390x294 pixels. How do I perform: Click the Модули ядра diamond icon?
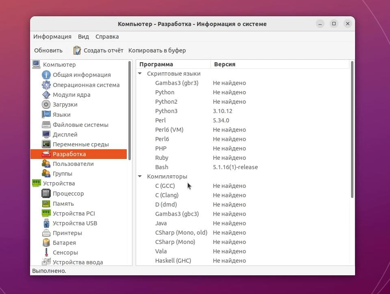46,95
